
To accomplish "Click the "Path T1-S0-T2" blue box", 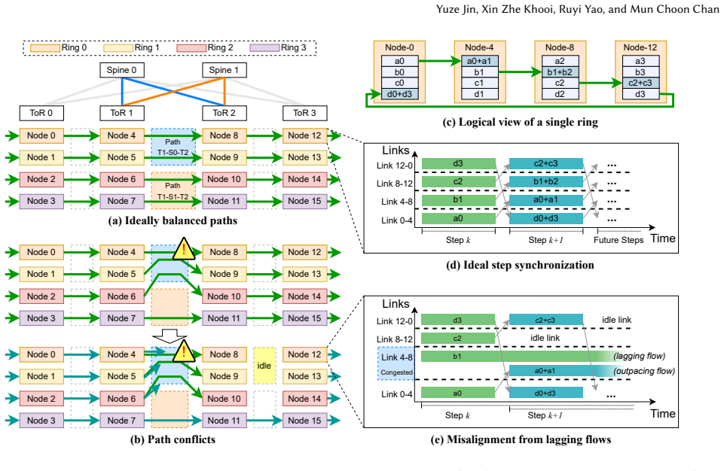I will 173,147.
